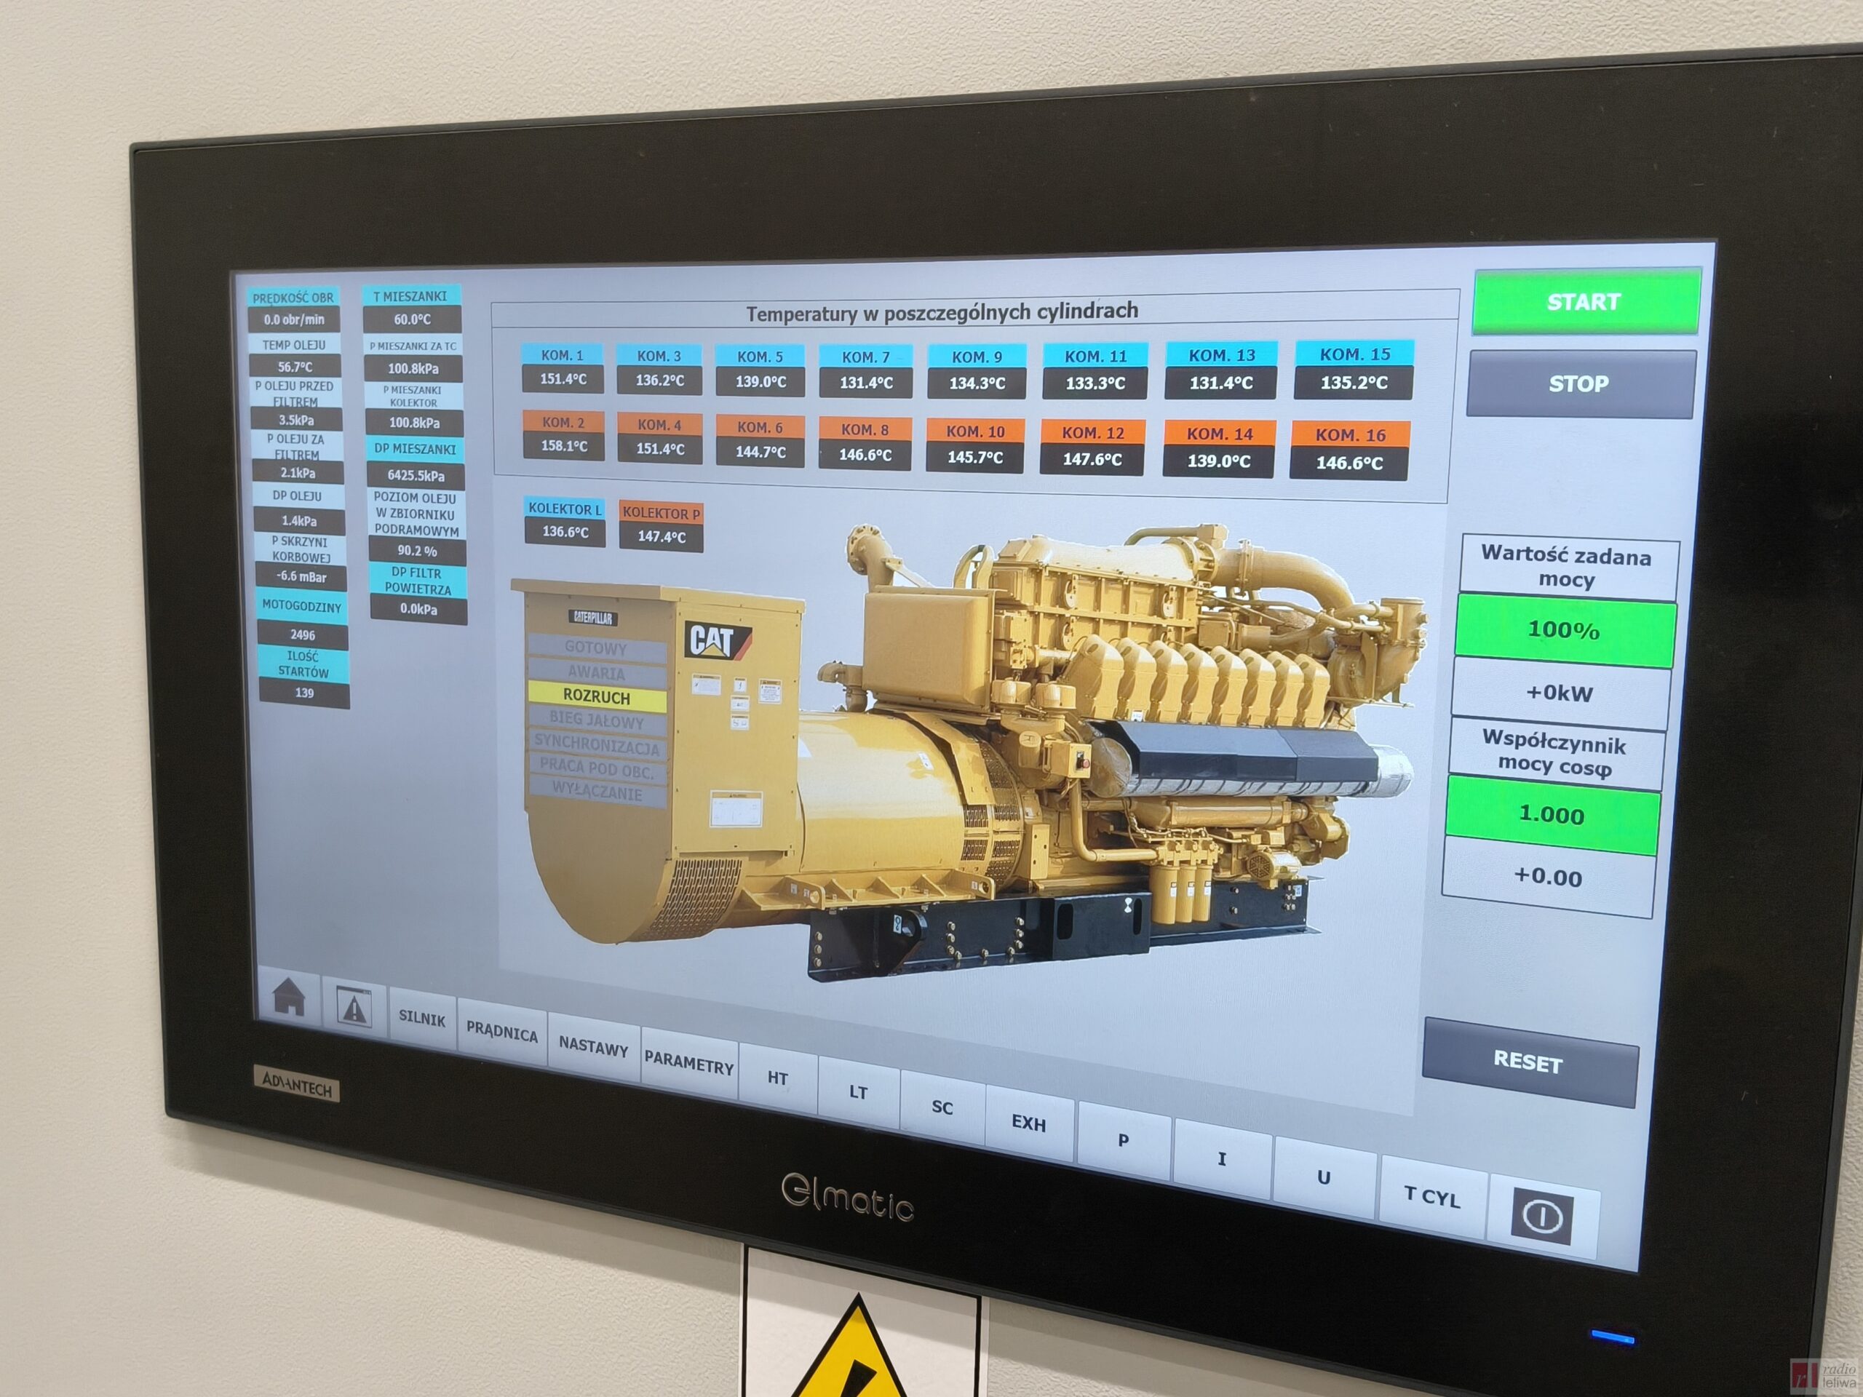Open the alarm warning triangle icon
The width and height of the screenshot is (1863, 1397).
[x=354, y=1006]
